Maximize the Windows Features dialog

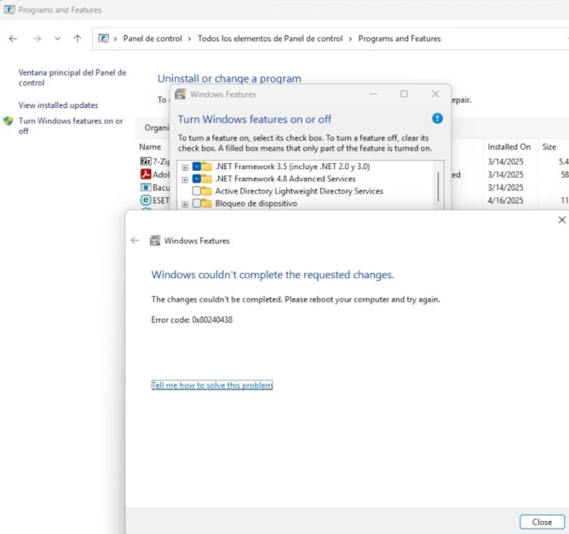click(404, 94)
